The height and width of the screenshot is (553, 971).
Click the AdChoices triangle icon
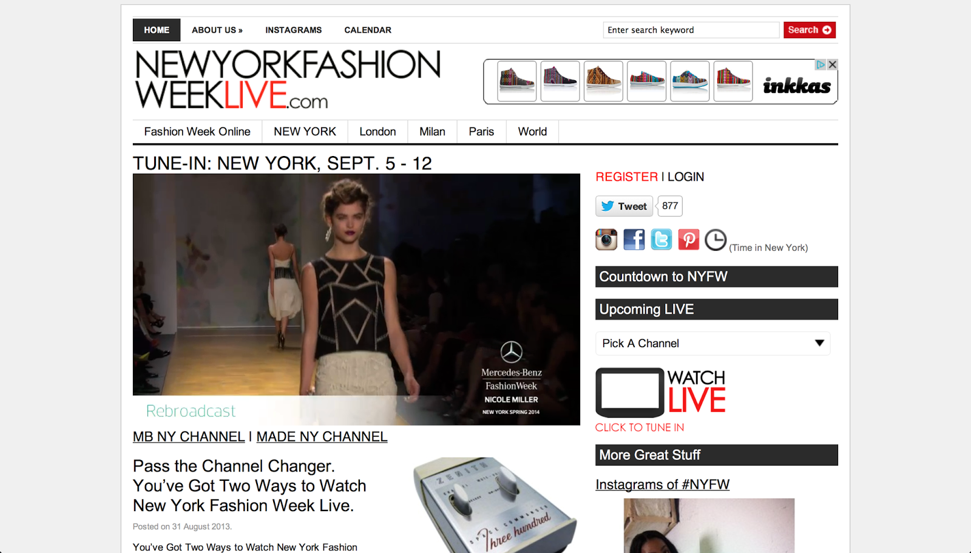820,64
